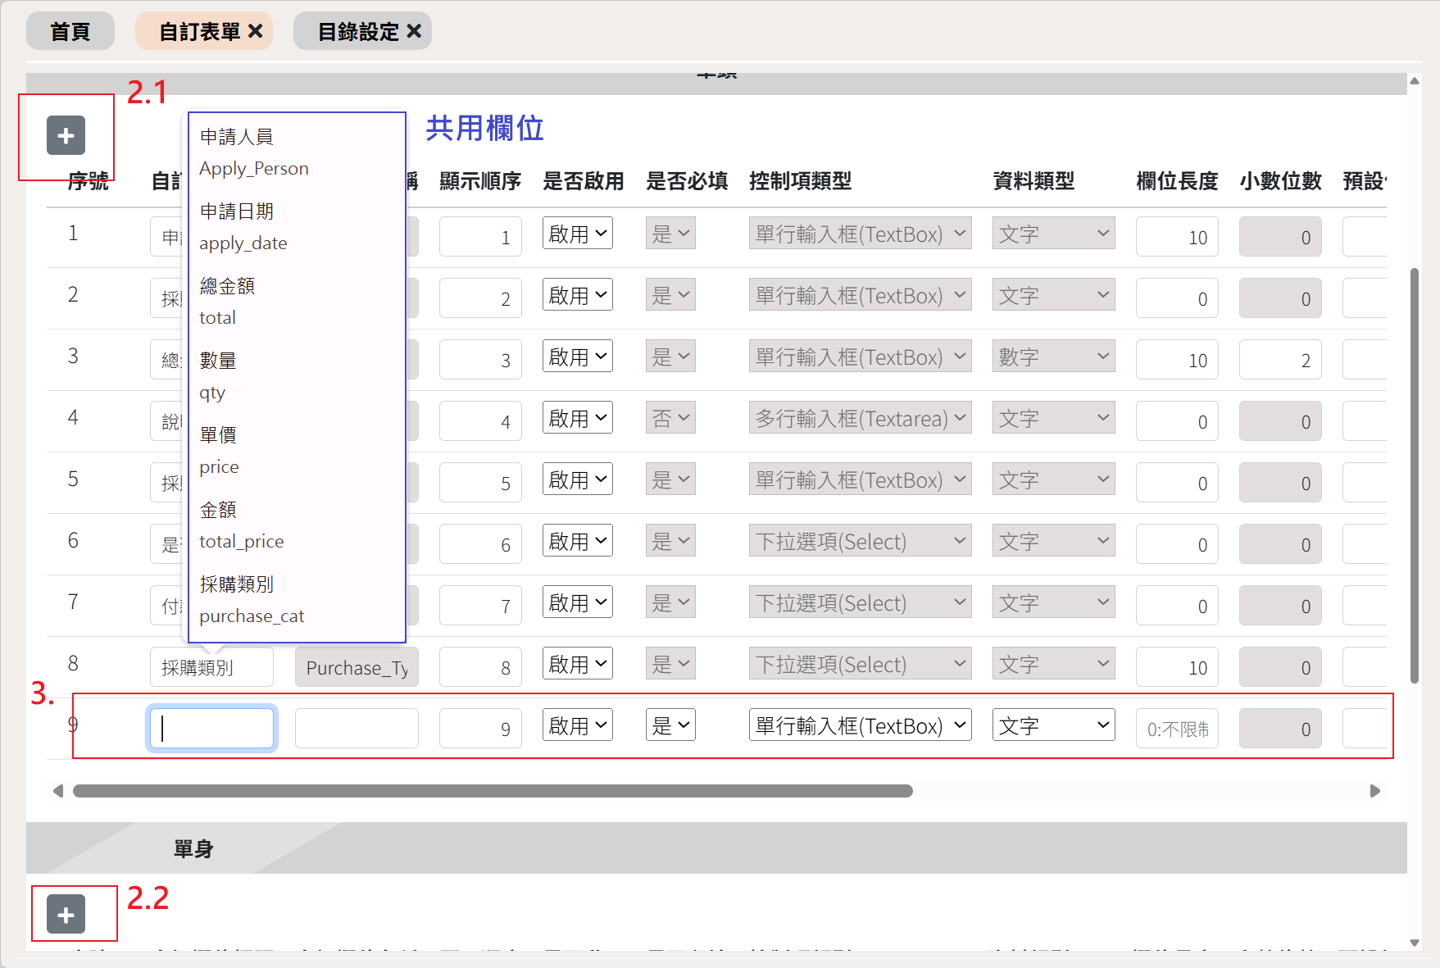
Task: Click the horizontal scrollbar left arrow
Action: pyautogui.click(x=58, y=791)
